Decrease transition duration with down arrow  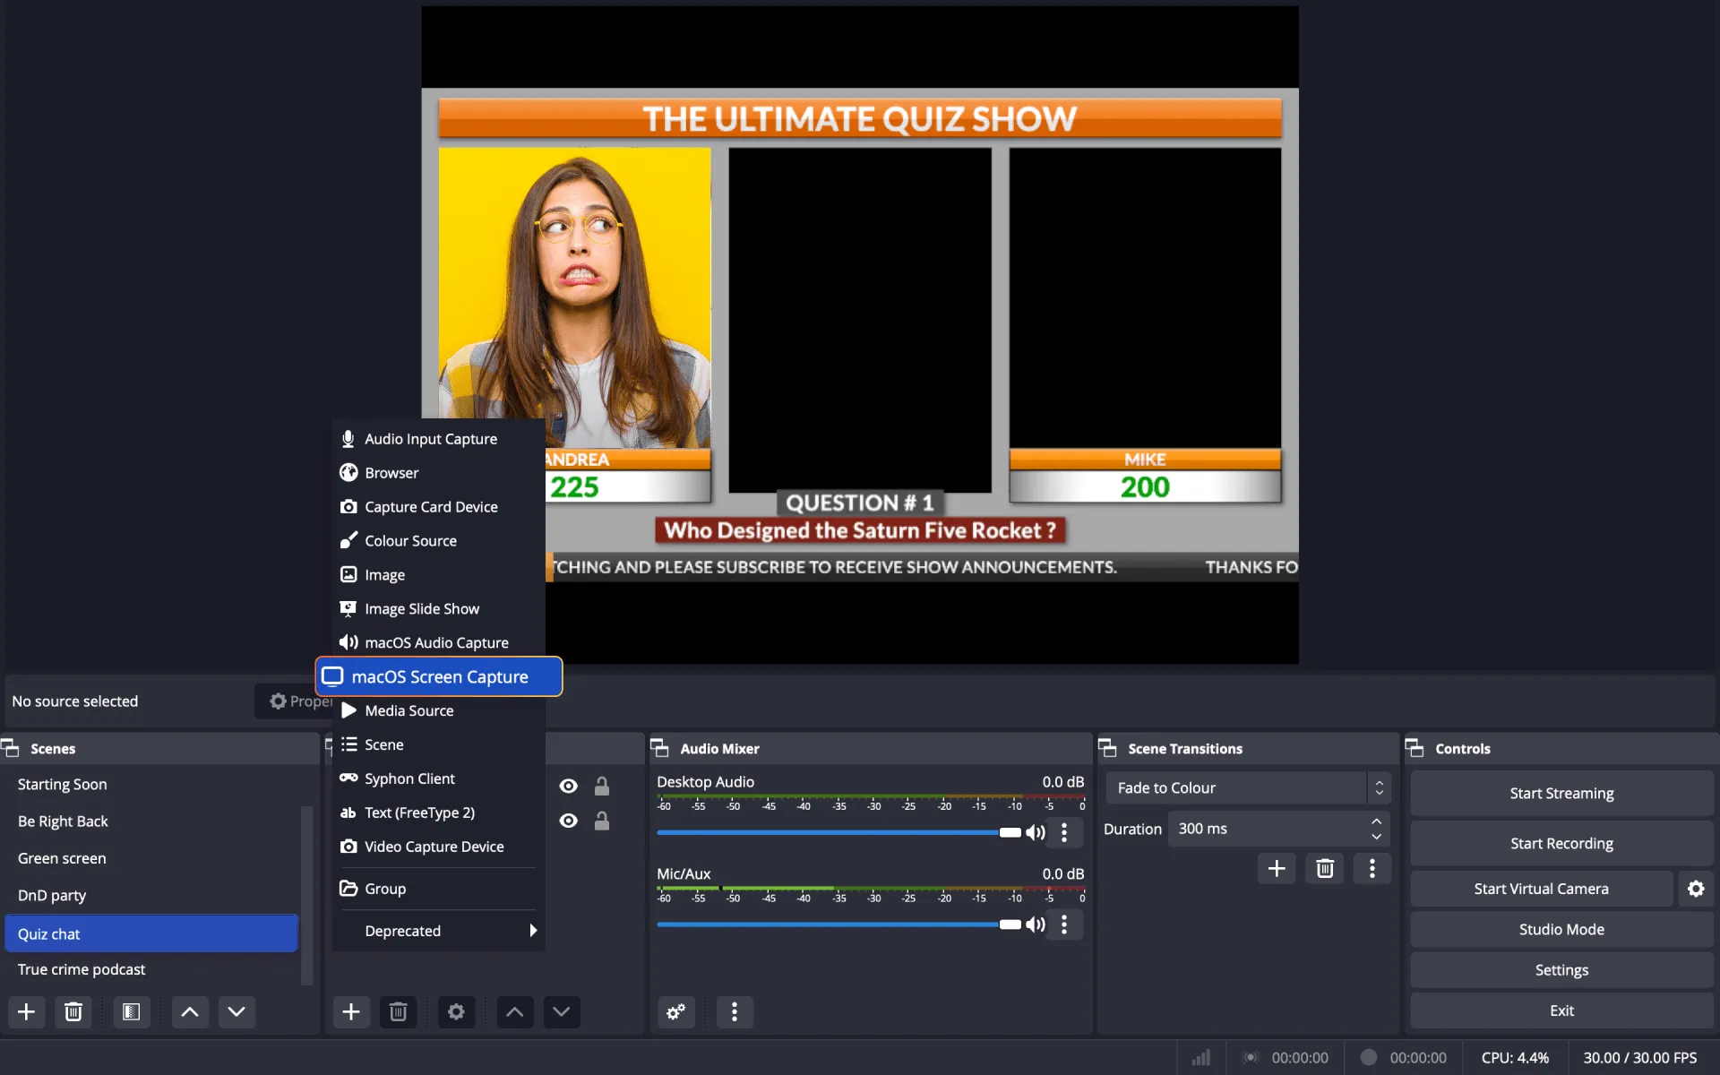click(1376, 837)
